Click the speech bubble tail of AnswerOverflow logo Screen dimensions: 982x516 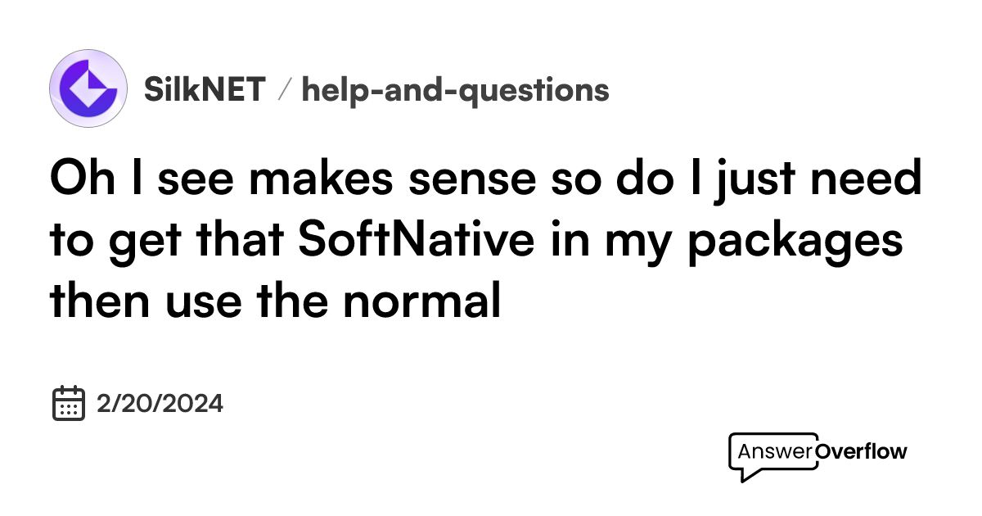click(x=743, y=473)
